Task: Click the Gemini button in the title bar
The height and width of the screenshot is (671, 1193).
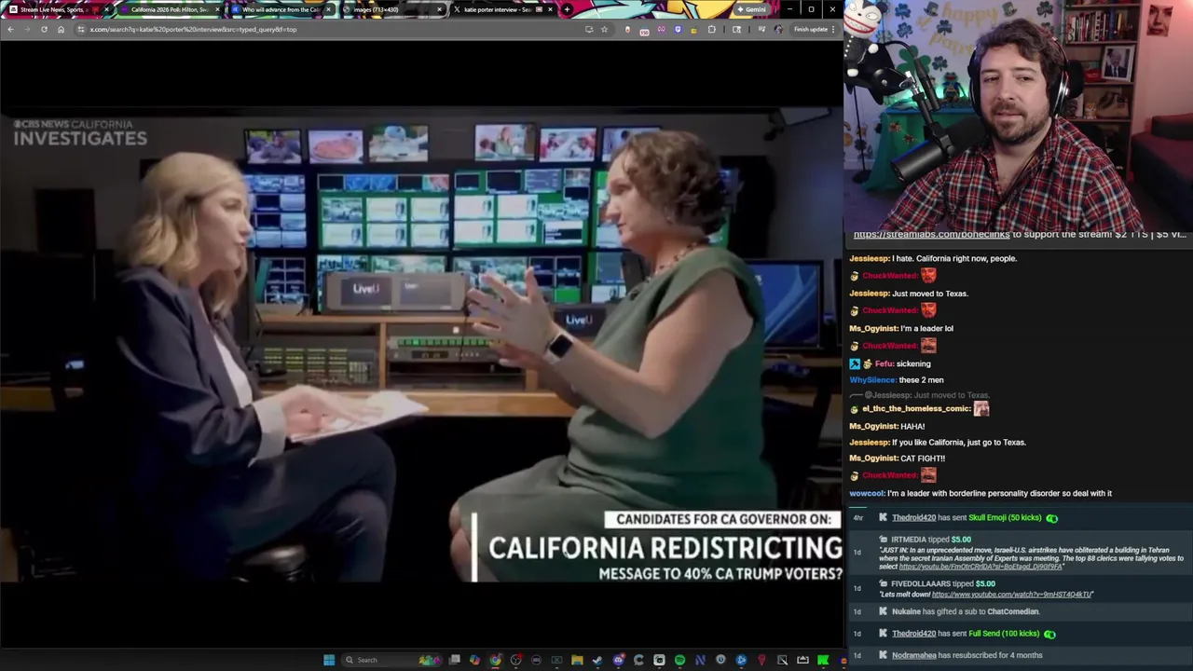Action: point(751,9)
